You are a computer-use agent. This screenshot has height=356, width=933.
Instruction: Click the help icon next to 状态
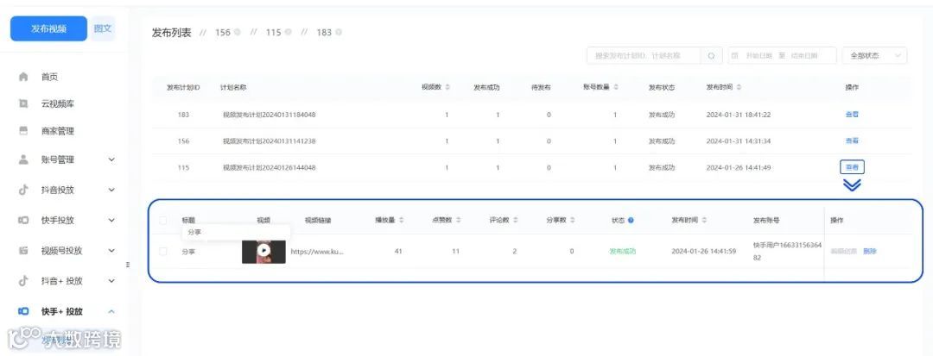(x=631, y=220)
